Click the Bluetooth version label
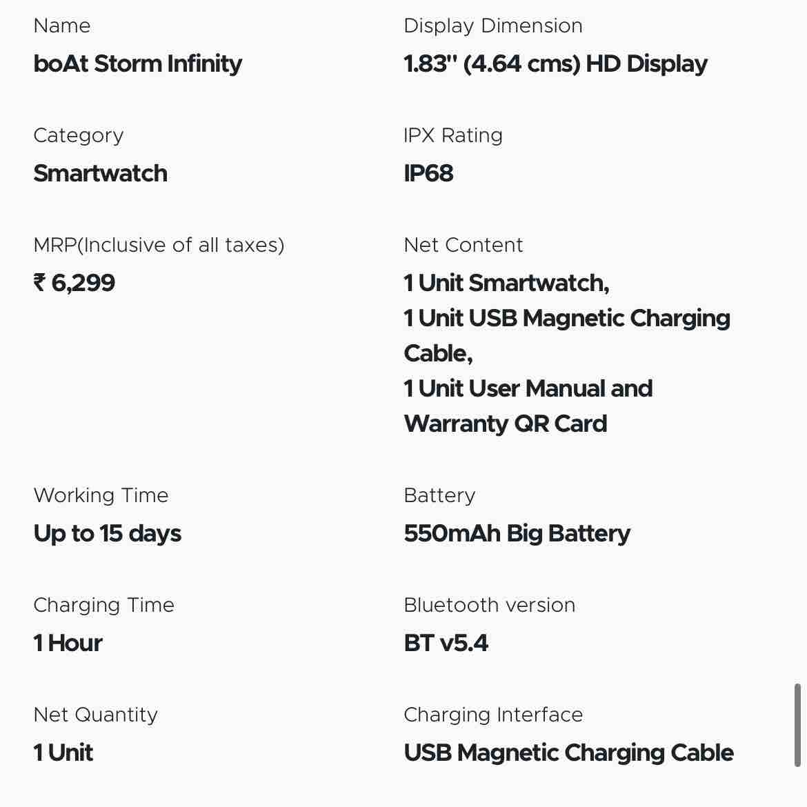The image size is (807, 807). tap(489, 606)
